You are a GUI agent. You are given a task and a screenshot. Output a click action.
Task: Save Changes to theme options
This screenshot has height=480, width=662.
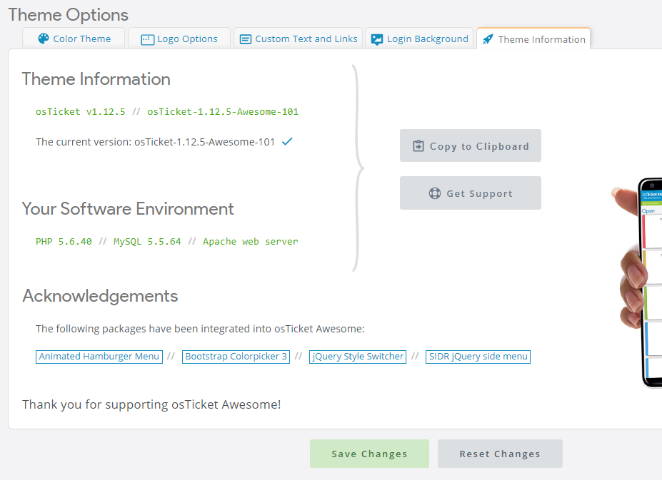[369, 454]
